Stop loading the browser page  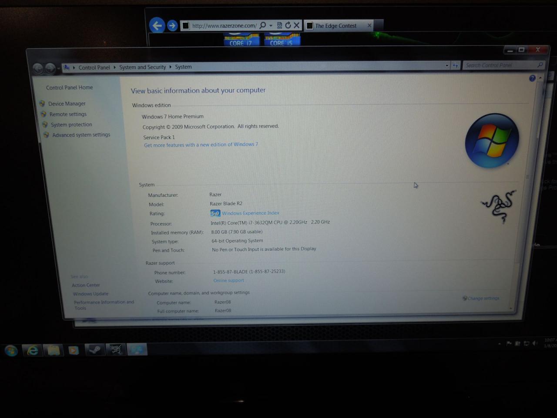click(297, 25)
